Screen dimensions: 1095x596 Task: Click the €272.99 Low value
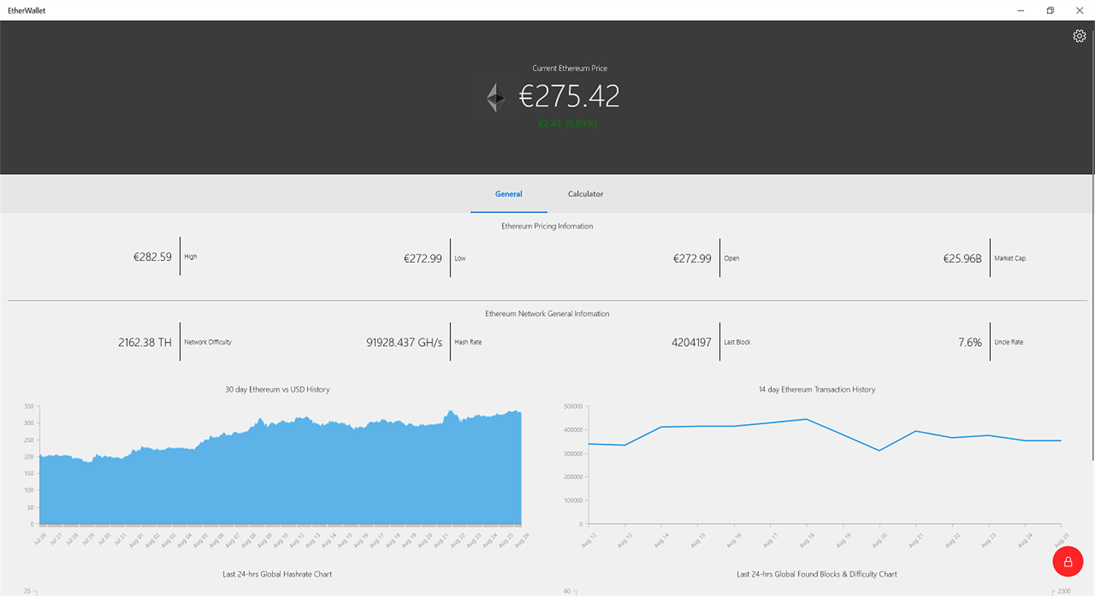point(423,258)
